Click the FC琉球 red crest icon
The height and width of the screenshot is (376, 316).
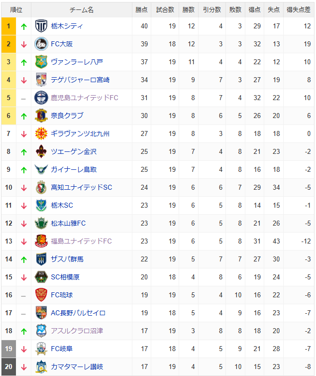[x=41, y=295]
